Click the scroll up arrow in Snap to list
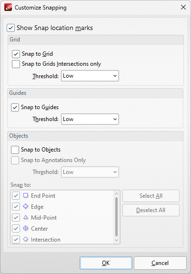191x274 pixels. (116, 193)
